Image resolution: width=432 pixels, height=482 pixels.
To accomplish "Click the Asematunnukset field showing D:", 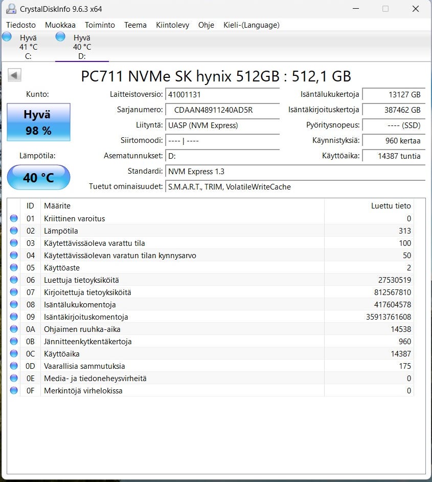I will click(222, 156).
